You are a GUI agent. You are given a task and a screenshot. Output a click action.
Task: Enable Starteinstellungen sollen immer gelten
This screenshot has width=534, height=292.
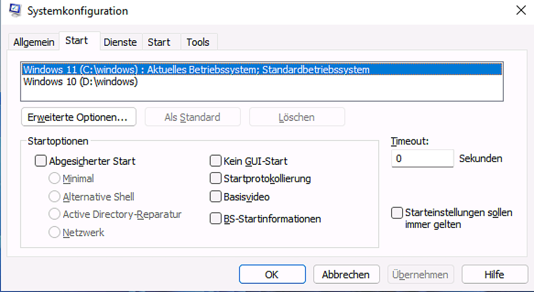[397, 213]
